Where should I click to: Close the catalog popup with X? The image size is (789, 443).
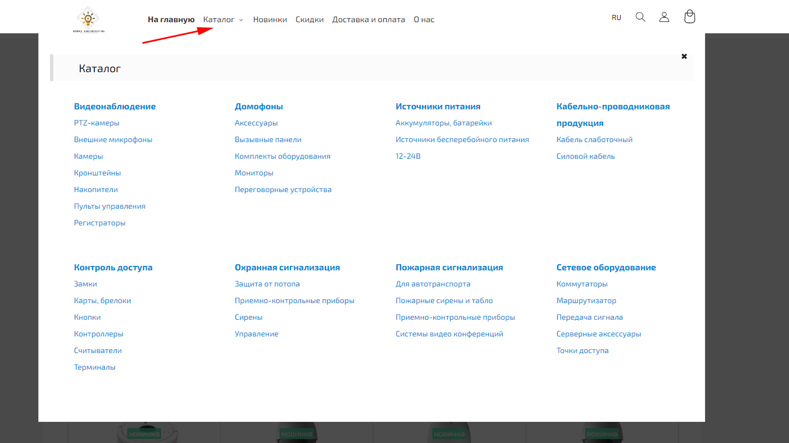(684, 57)
